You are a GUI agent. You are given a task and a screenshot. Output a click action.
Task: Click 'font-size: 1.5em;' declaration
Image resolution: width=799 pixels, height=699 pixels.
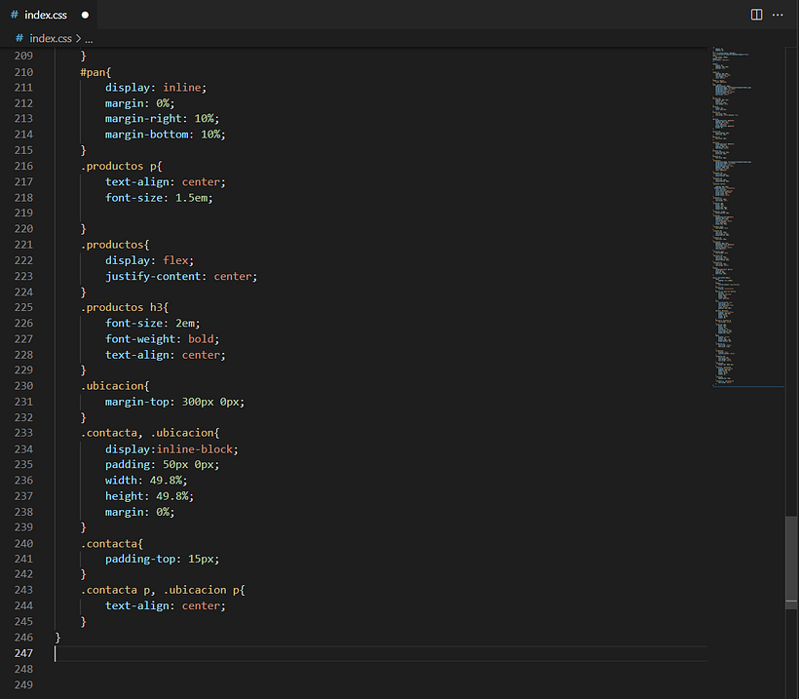click(x=159, y=198)
